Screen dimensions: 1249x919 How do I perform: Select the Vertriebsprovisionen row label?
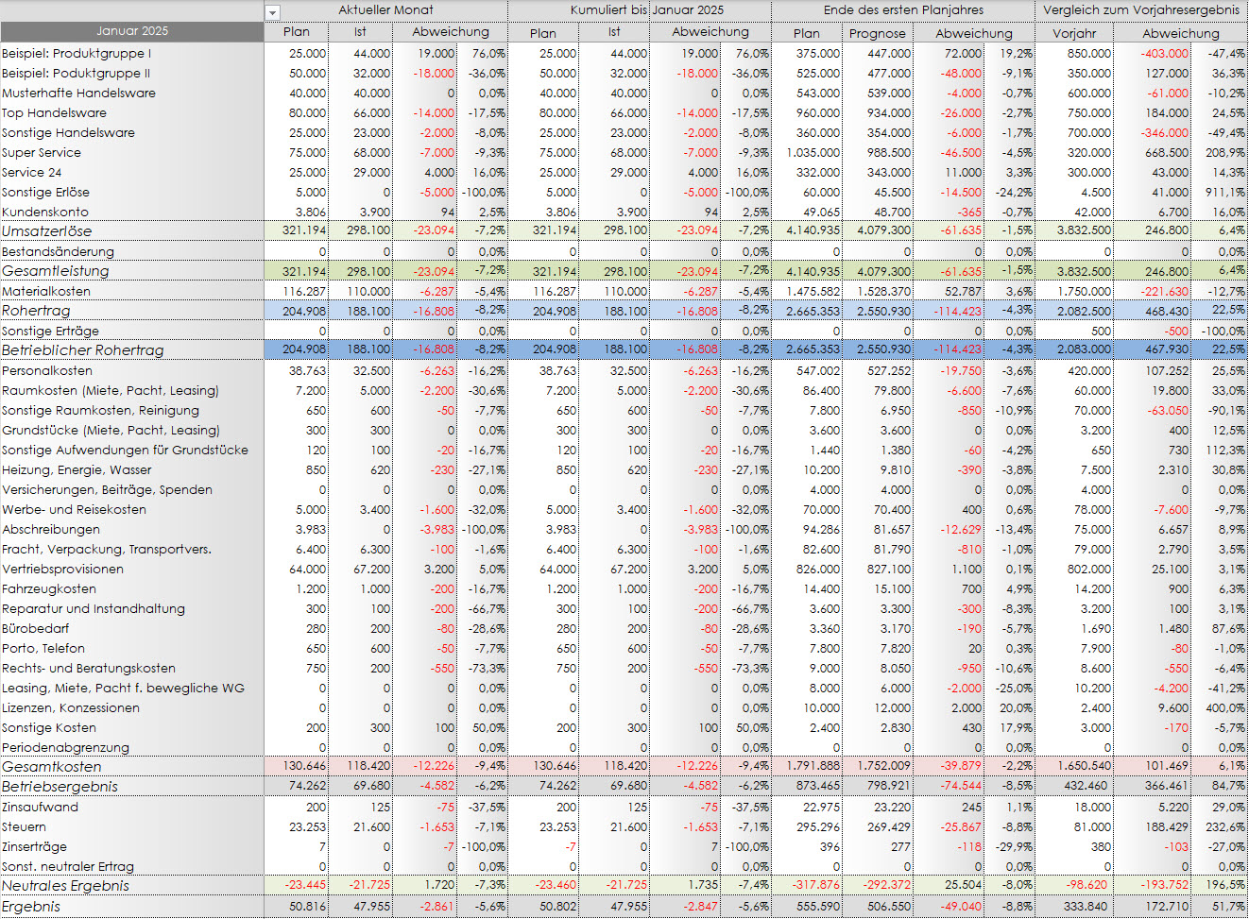click(62, 570)
